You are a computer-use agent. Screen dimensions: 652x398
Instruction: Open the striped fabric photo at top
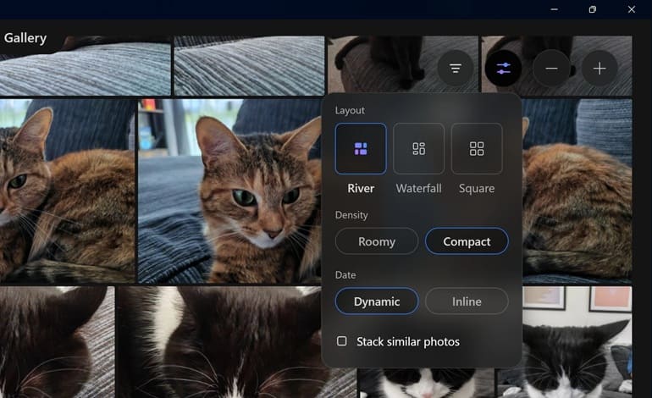[x=248, y=65]
